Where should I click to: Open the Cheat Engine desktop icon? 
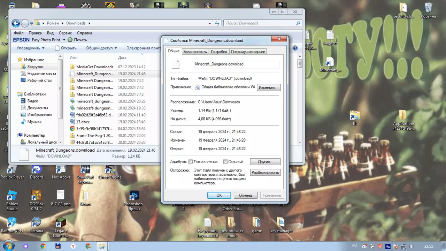point(110,172)
